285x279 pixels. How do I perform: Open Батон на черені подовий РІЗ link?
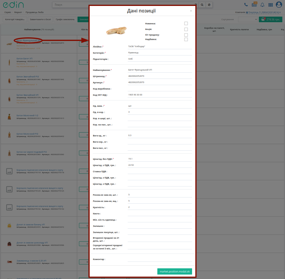[x=32, y=152]
